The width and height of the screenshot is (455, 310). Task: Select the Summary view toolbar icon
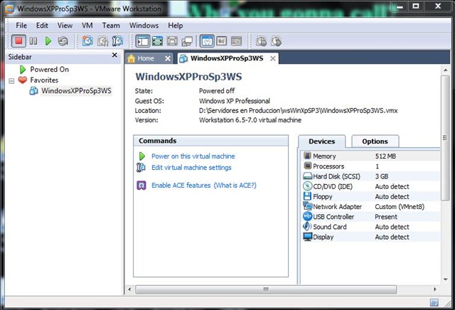coord(207,41)
